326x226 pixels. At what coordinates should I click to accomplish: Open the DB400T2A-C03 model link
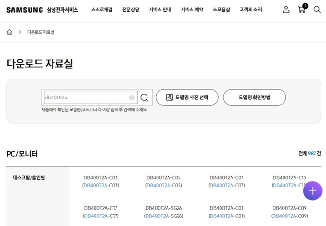click(x=101, y=181)
